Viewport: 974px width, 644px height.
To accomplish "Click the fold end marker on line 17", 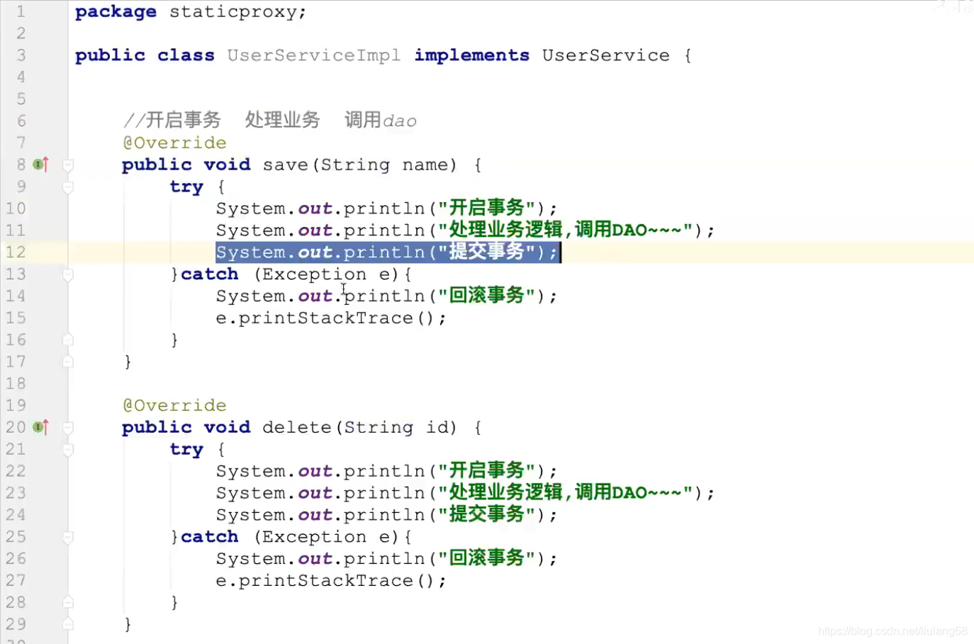I will (x=68, y=362).
